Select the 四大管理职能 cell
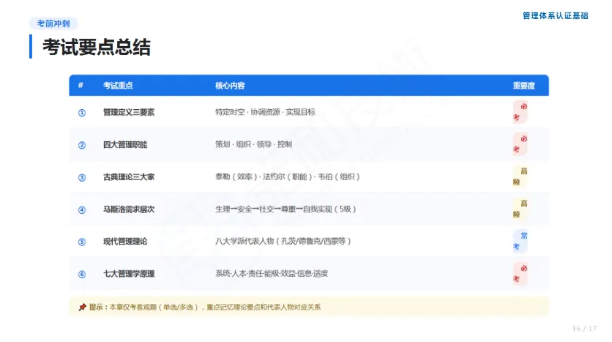 (125, 145)
